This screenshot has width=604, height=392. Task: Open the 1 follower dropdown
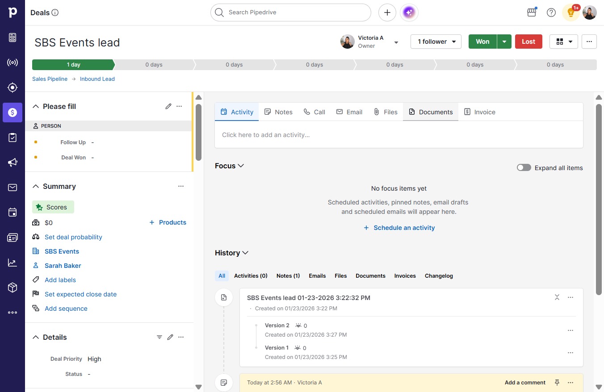436,42
